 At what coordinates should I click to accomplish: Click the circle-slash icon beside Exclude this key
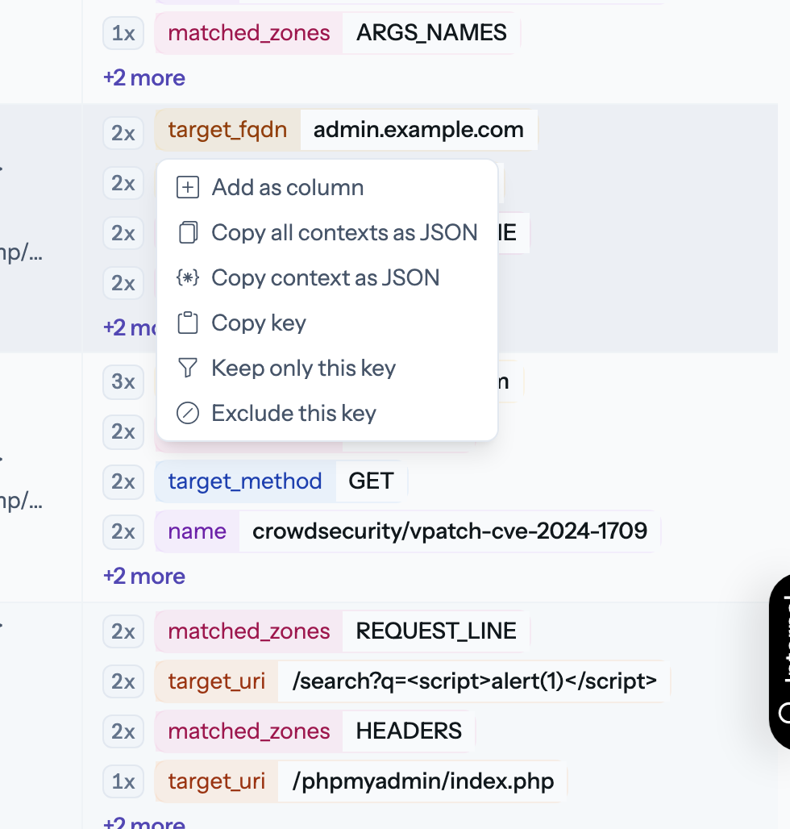click(x=188, y=413)
